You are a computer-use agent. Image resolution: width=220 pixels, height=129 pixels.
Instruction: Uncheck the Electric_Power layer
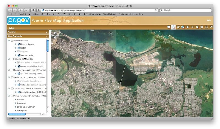18,44
